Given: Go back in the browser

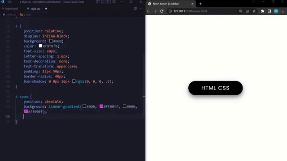Looking at the screenshot, I should pyautogui.click(x=148, y=11).
